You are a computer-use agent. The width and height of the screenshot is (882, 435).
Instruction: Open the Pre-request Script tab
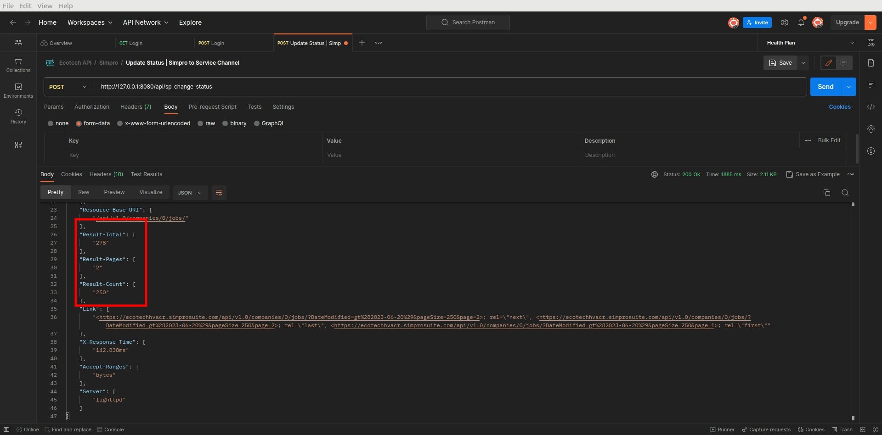(212, 107)
